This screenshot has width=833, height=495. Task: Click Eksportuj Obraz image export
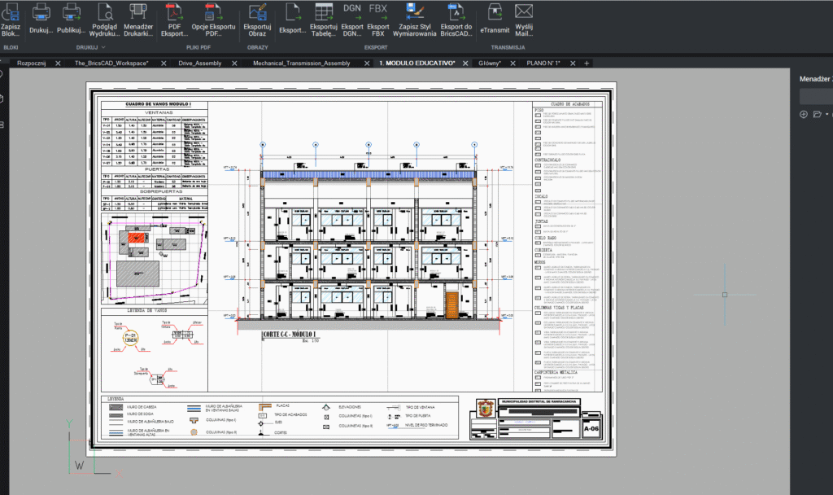click(x=257, y=12)
